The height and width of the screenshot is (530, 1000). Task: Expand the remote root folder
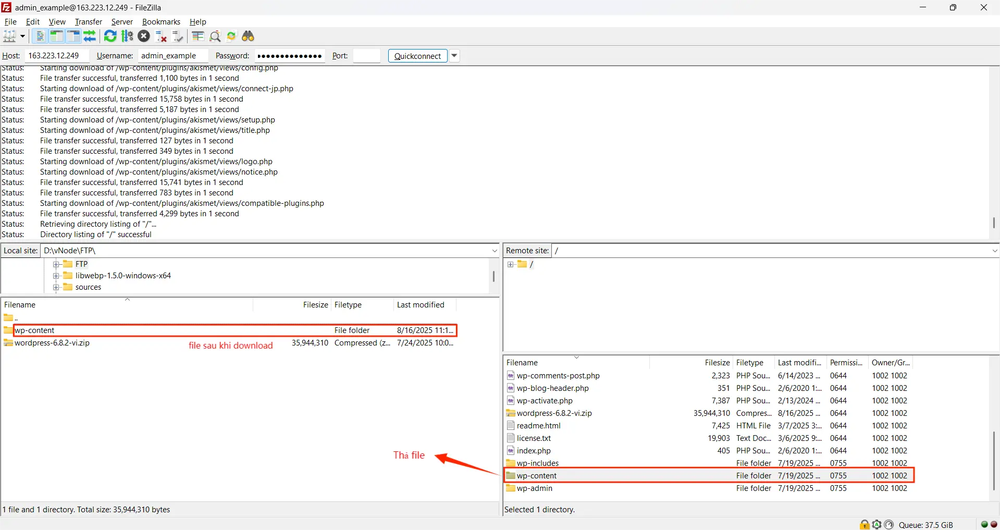pyautogui.click(x=510, y=264)
